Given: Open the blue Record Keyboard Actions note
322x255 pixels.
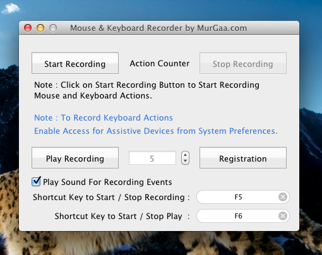Looking at the screenshot, I should (x=104, y=117).
